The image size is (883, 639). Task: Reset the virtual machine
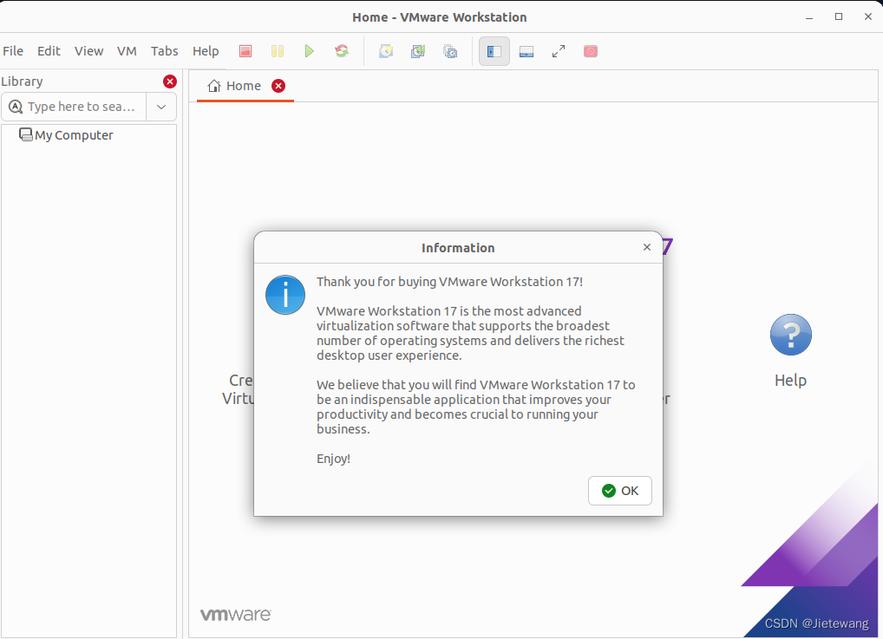[341, 51]
